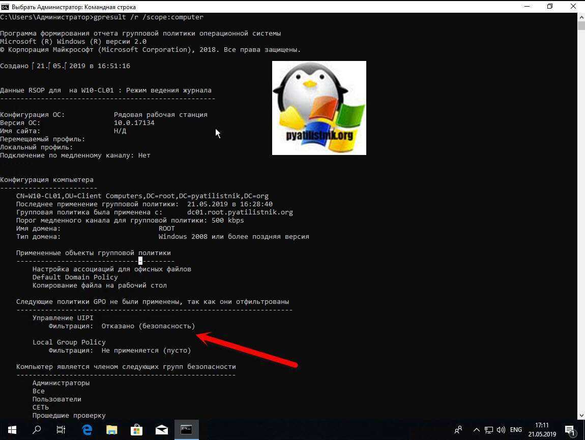Open the Action Center notifications icon
Screen dimensions: 585x440
click(x=570, y=430)
